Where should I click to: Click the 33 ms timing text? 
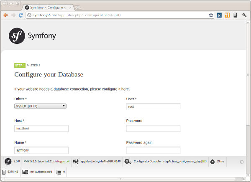(x=220, y=162)
